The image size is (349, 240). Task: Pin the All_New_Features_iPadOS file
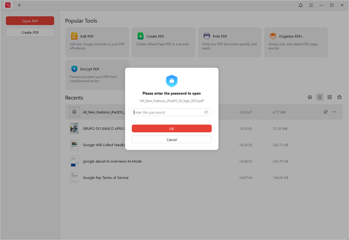(x=326, y=112)
